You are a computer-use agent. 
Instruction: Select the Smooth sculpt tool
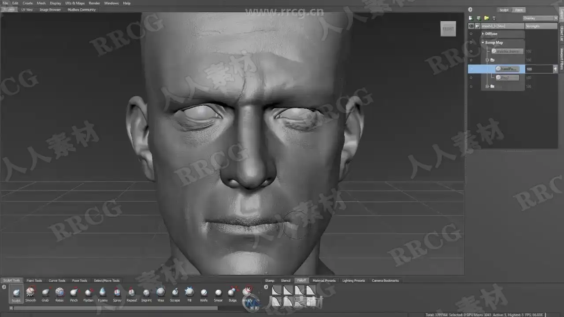click(x=30, y=294)
